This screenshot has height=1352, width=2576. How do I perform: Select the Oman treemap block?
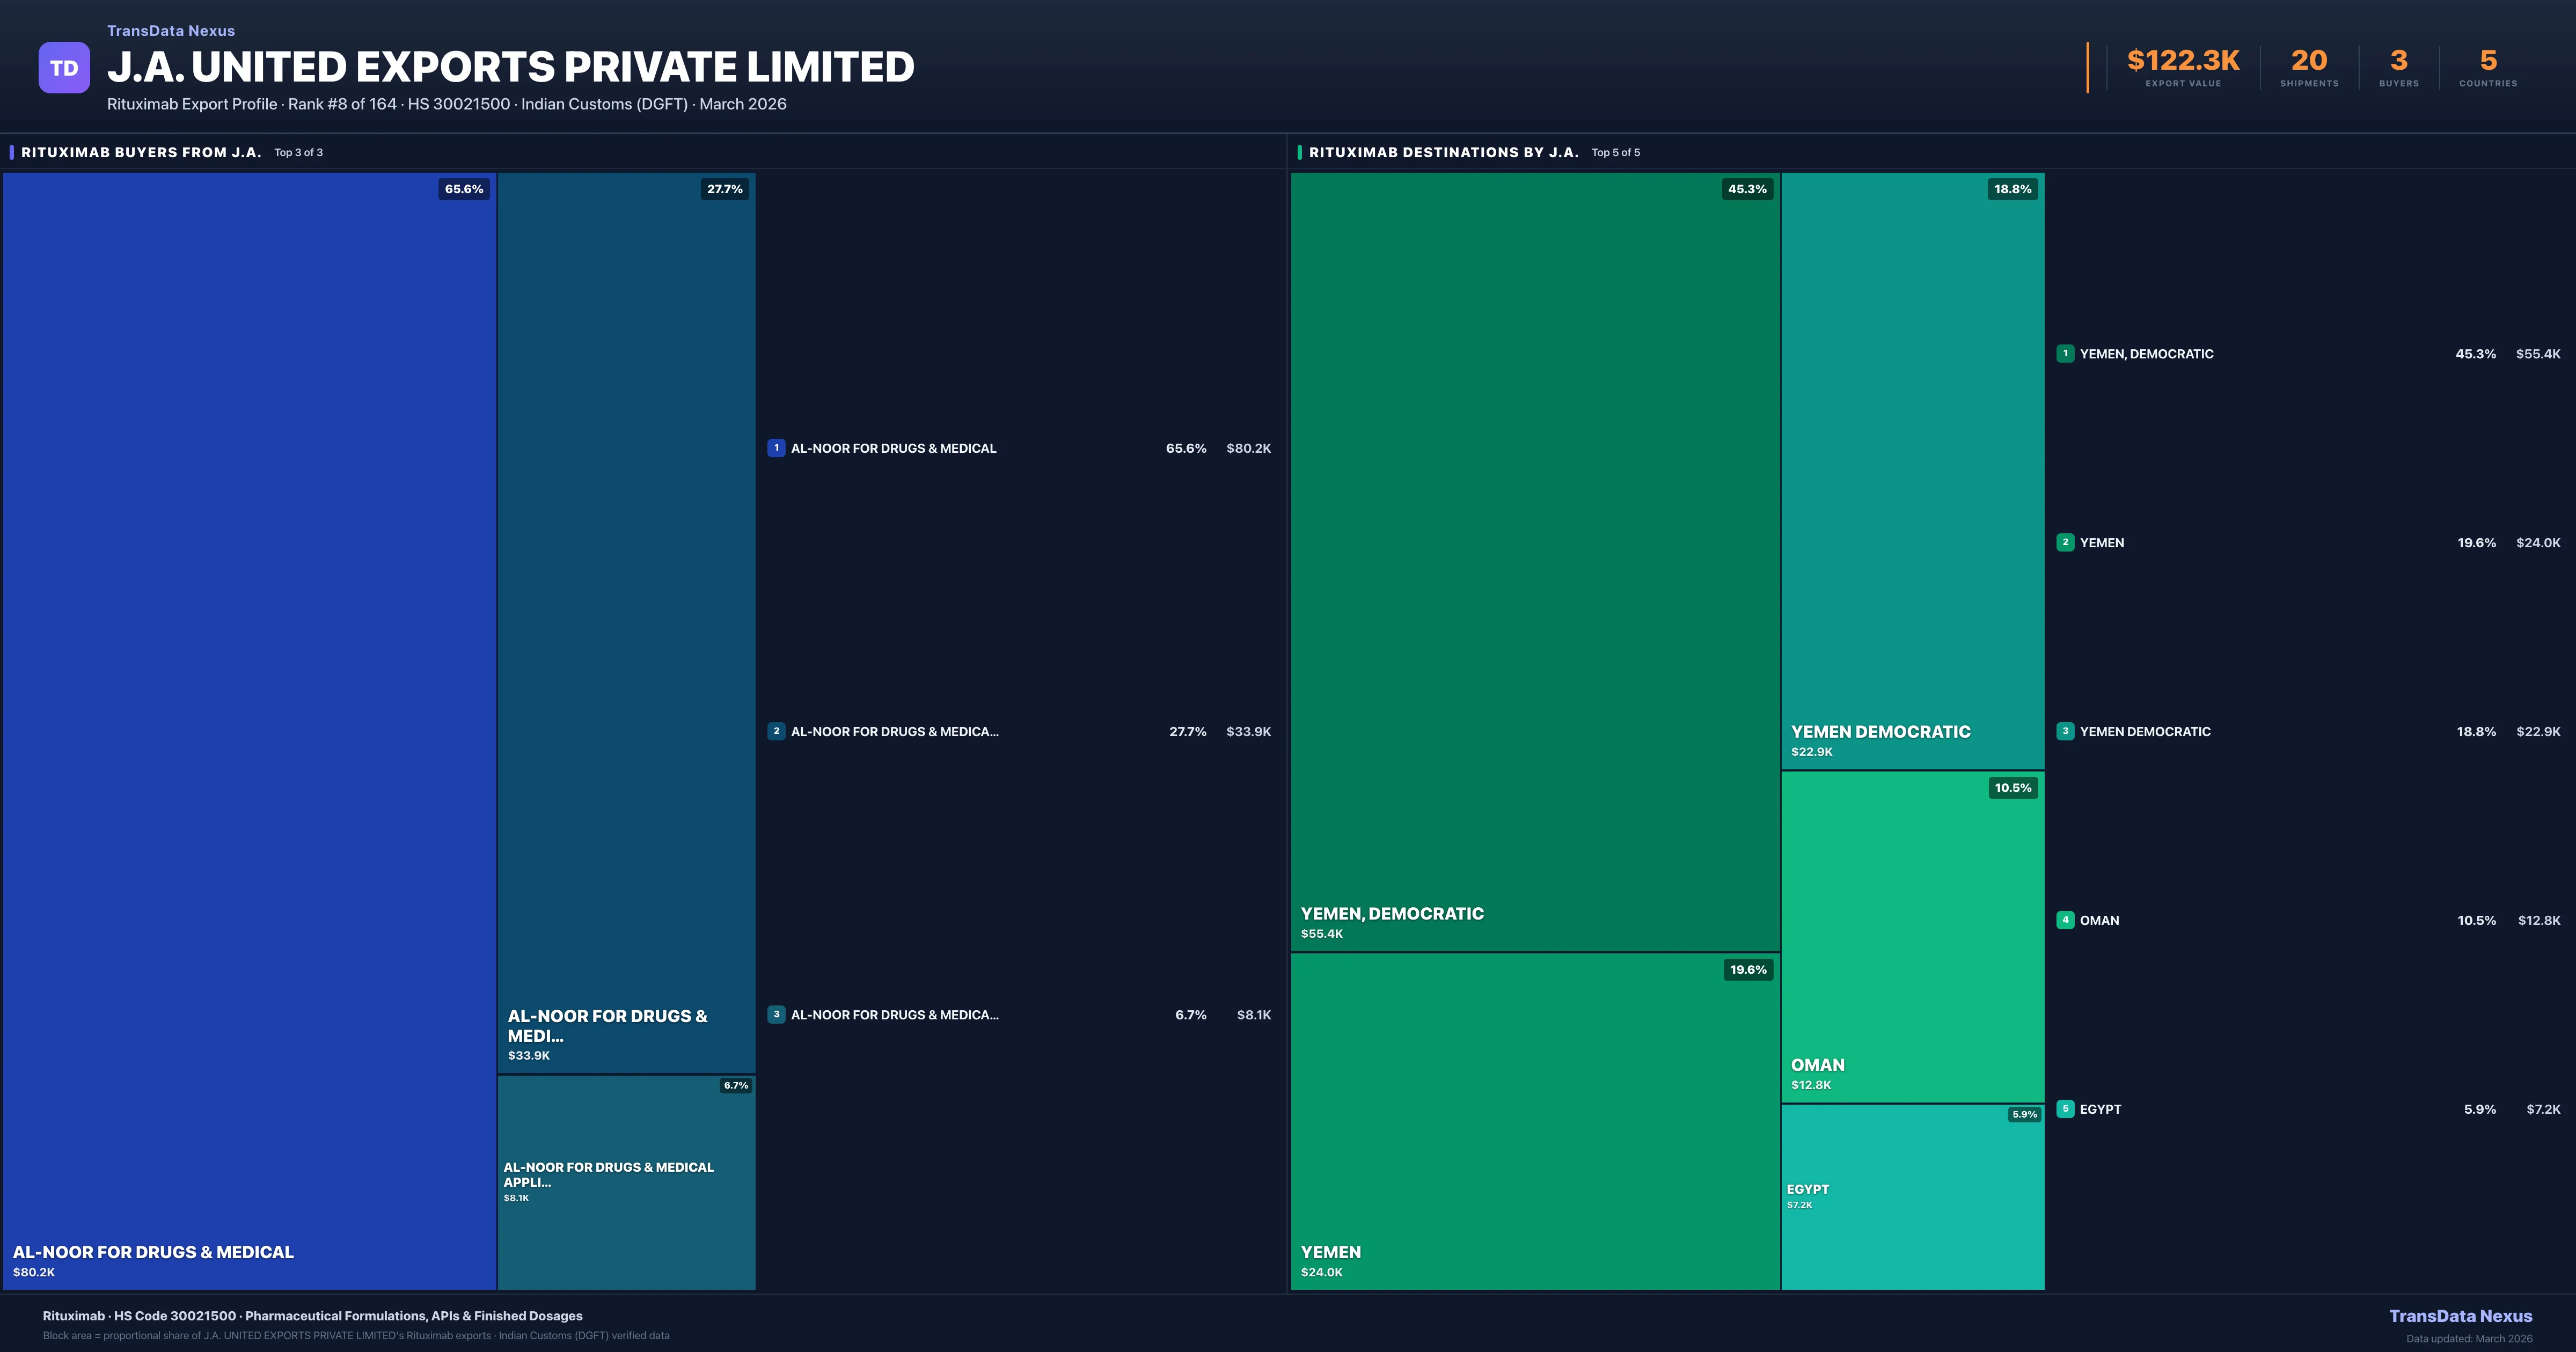coord(1912,935)
